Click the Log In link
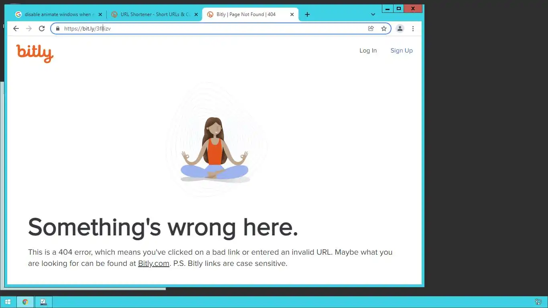Screen dimensions: 548x308 click(368, 51)
